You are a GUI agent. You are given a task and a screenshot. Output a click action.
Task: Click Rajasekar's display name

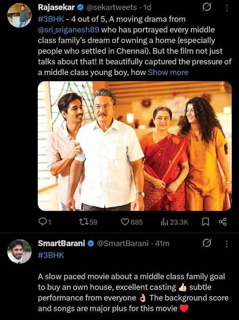point(56,7)
